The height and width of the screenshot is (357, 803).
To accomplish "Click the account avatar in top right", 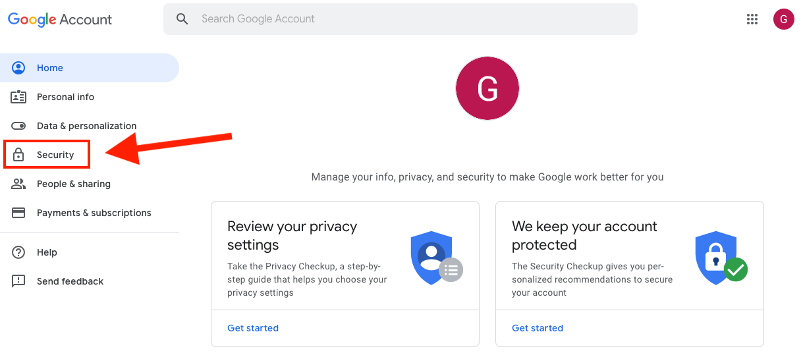I will click(783, 19).
